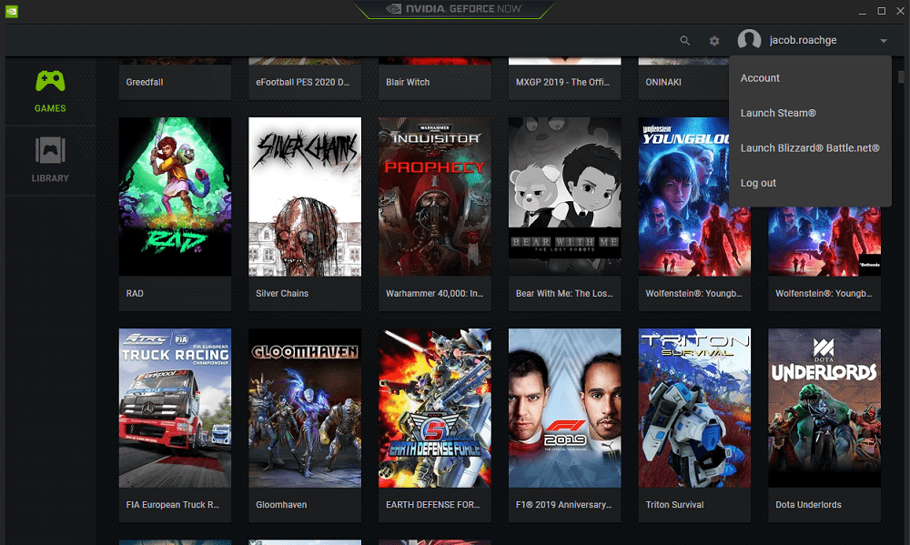Viewport: 910px width, 545px height.
Task: Choose Account from the user menu
Action: coord(760,77)
